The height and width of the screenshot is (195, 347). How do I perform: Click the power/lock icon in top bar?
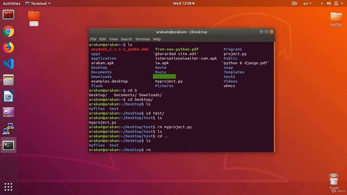(x=336, y=3)
